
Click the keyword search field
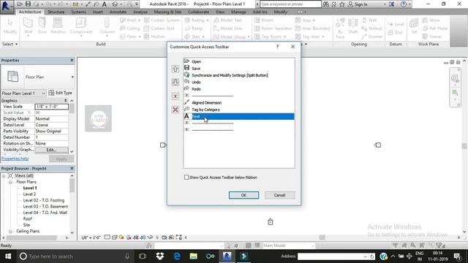(290, 4)
